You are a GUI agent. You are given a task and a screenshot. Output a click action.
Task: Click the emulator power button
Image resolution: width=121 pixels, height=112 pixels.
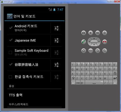105,33
